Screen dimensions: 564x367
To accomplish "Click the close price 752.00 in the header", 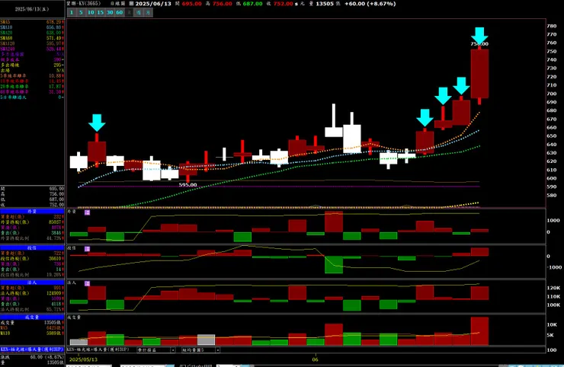I will tap(283, 4).
